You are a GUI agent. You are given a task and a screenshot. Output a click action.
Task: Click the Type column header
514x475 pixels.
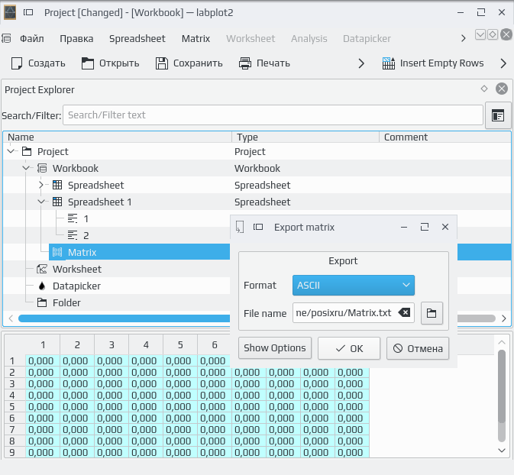(x=305, y=137)
